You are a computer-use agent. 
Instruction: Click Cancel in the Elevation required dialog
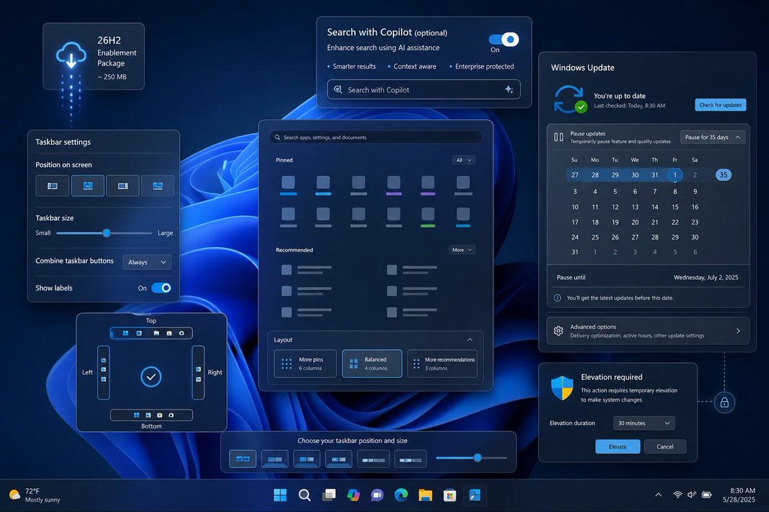(x=665, y=447)
